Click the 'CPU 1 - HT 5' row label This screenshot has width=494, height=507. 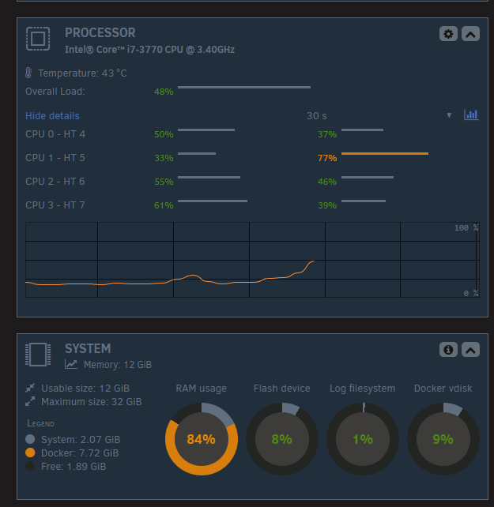click(55, 158)
